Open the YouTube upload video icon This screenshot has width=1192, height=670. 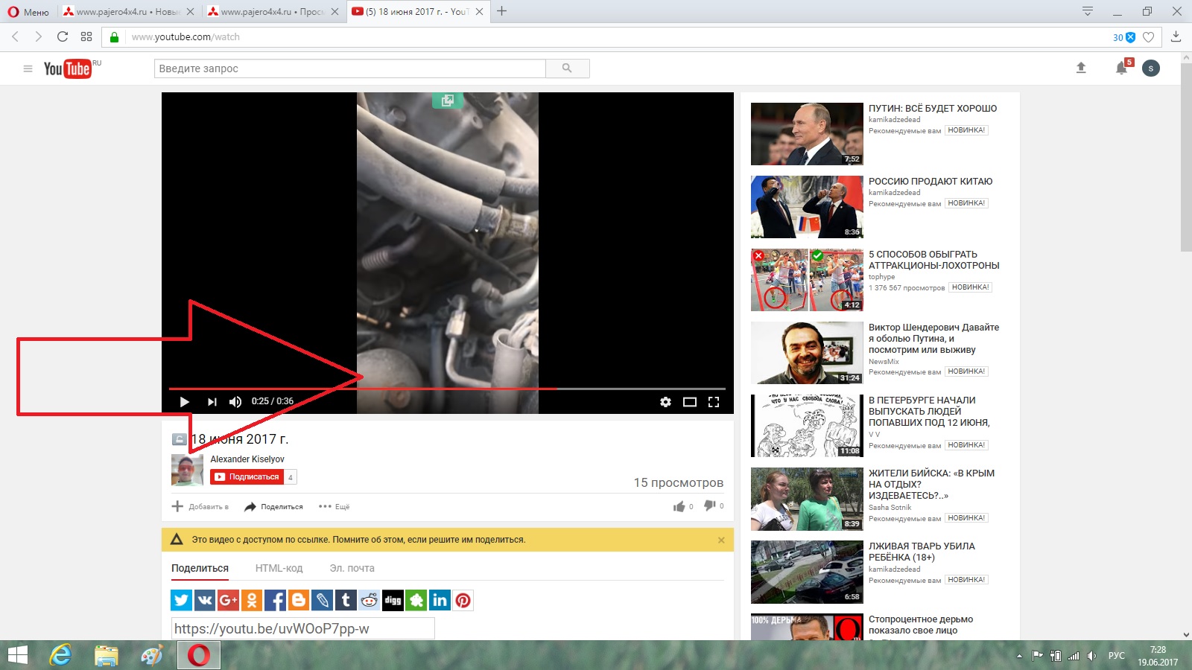(x=1081, y=68)
